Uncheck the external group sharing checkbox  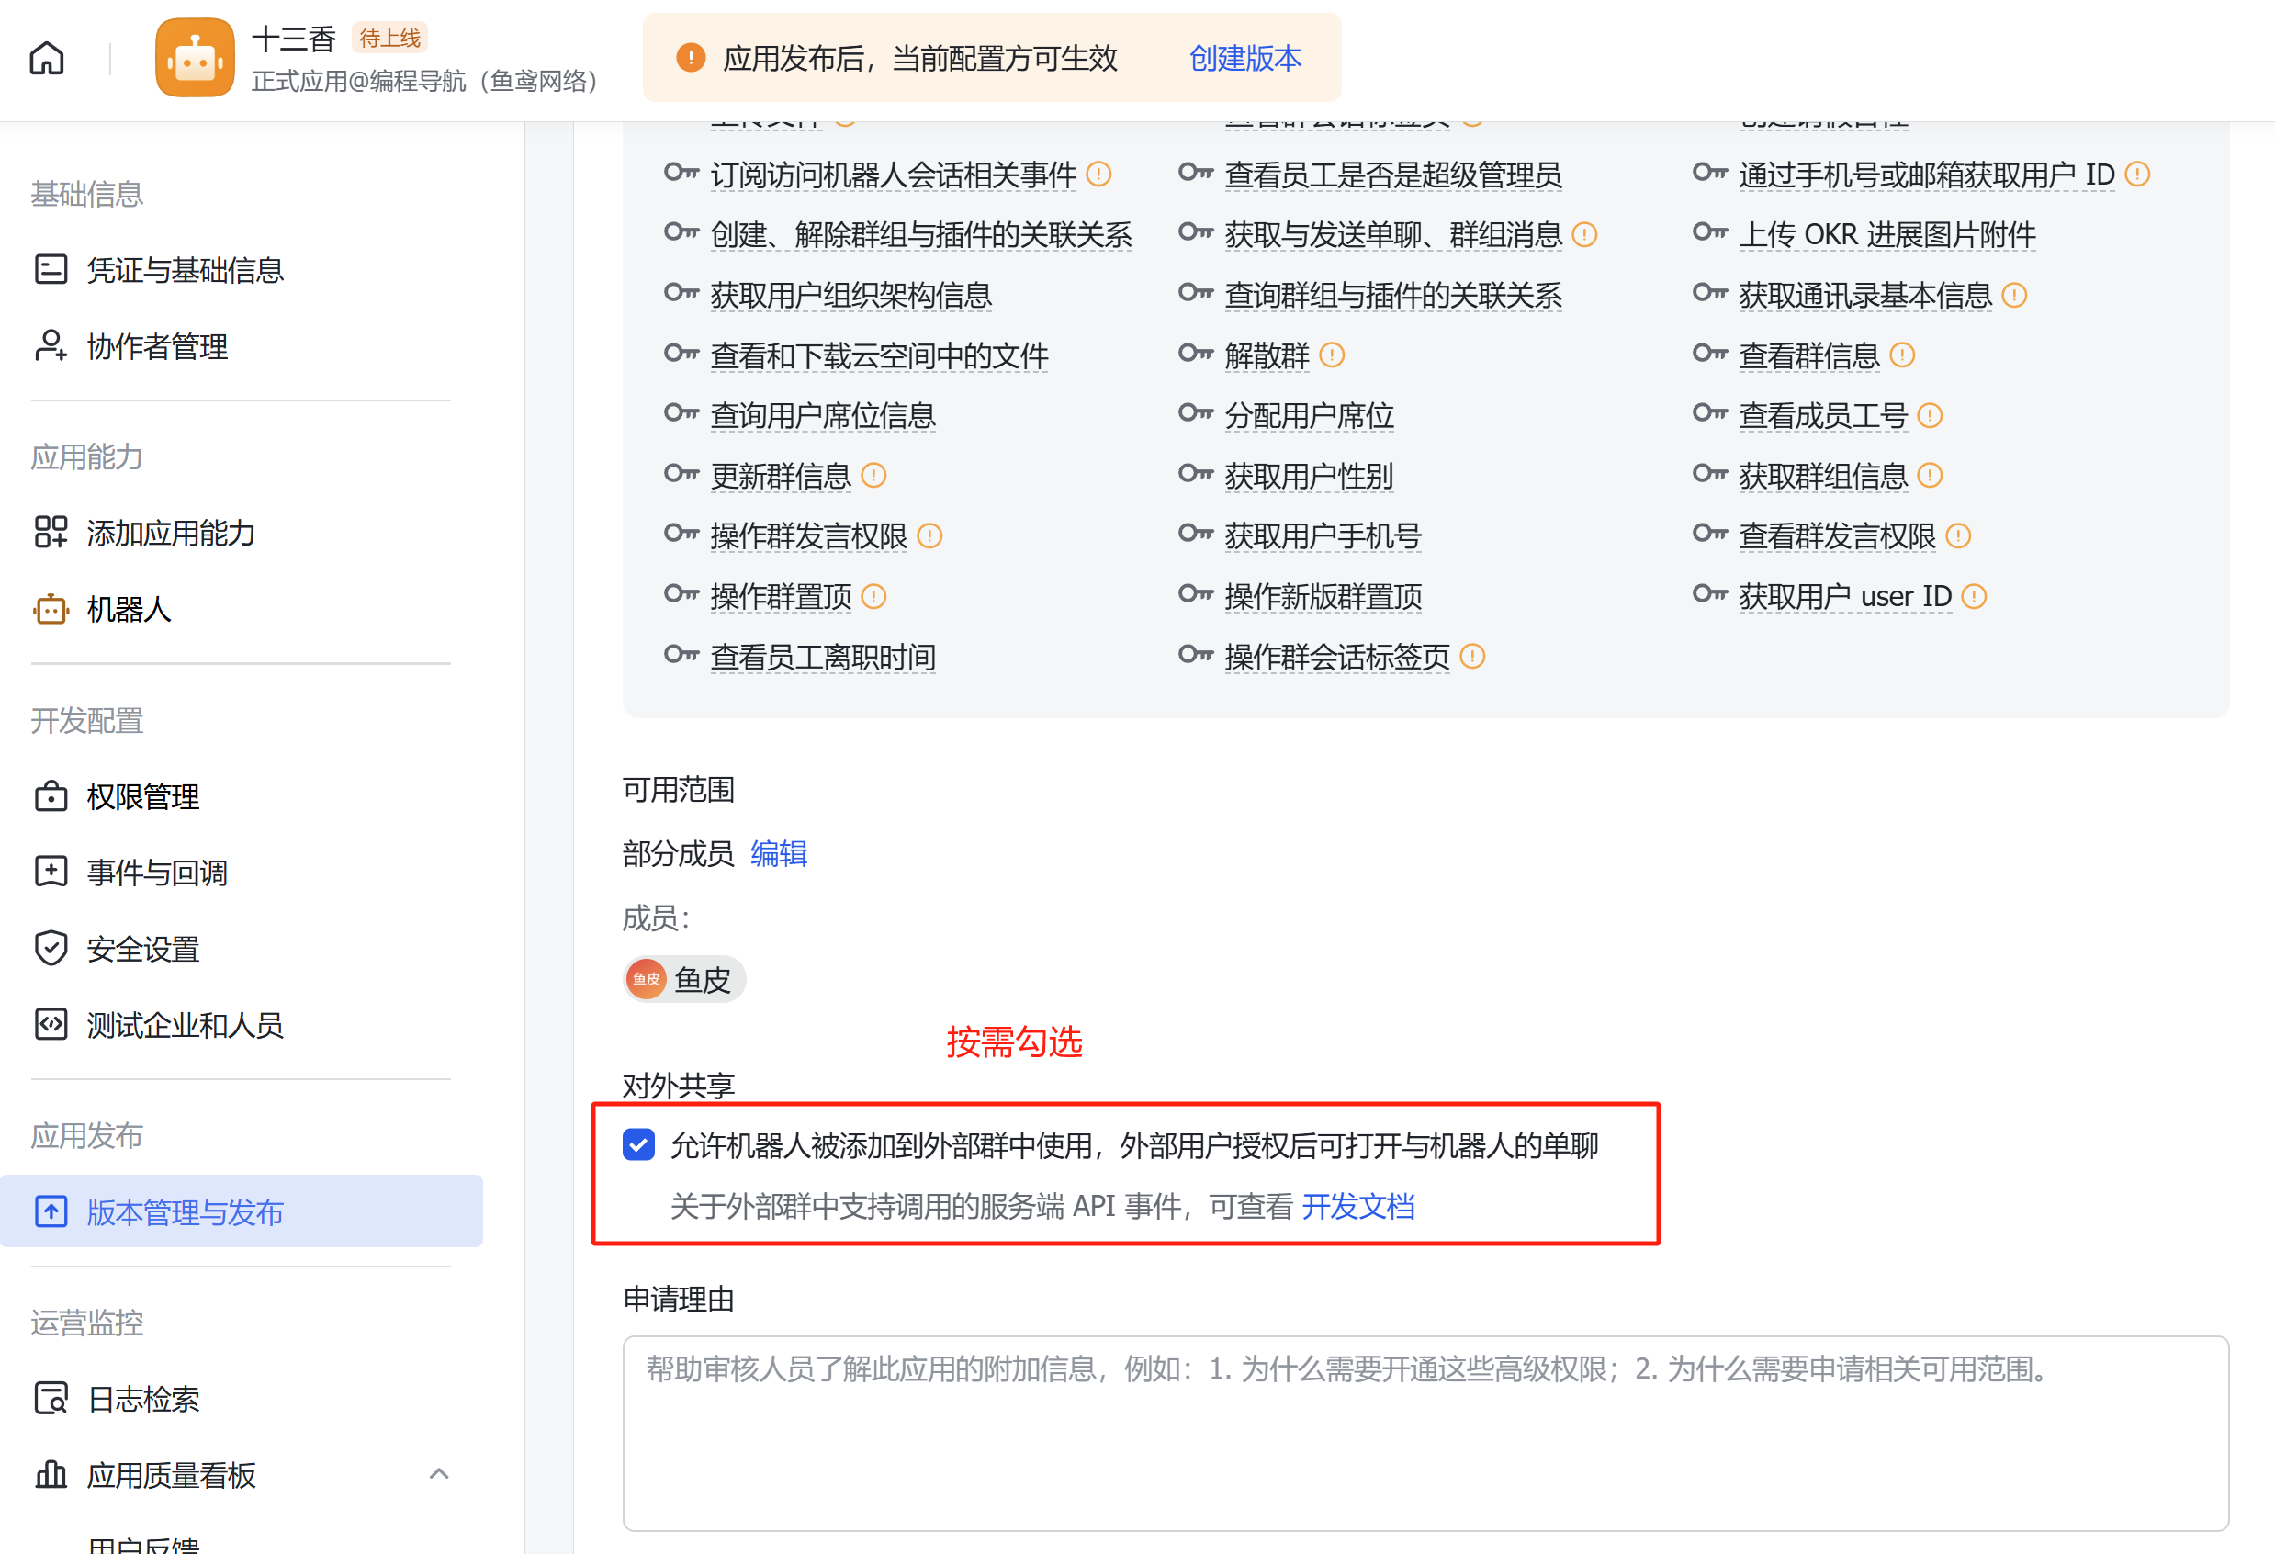(x=639, y=1143)
